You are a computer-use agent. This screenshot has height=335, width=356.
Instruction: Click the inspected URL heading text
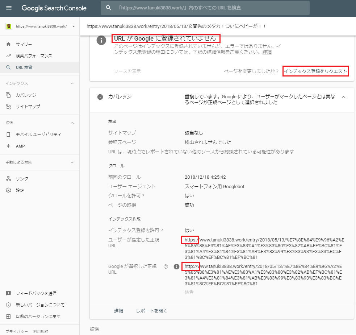176,26
